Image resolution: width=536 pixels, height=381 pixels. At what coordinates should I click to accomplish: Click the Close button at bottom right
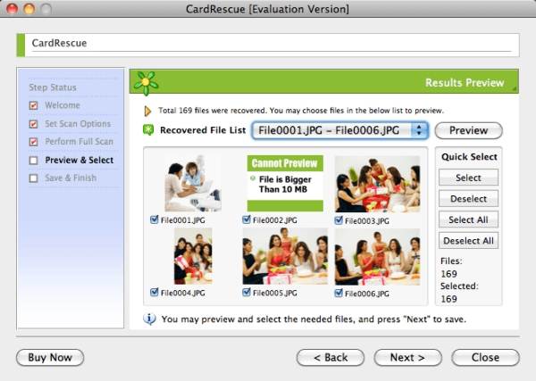click(485, 358)
